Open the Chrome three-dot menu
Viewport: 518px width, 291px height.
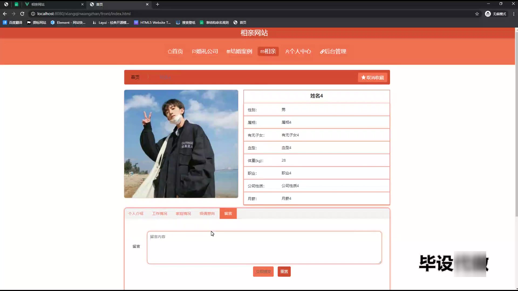coord(514,14)
